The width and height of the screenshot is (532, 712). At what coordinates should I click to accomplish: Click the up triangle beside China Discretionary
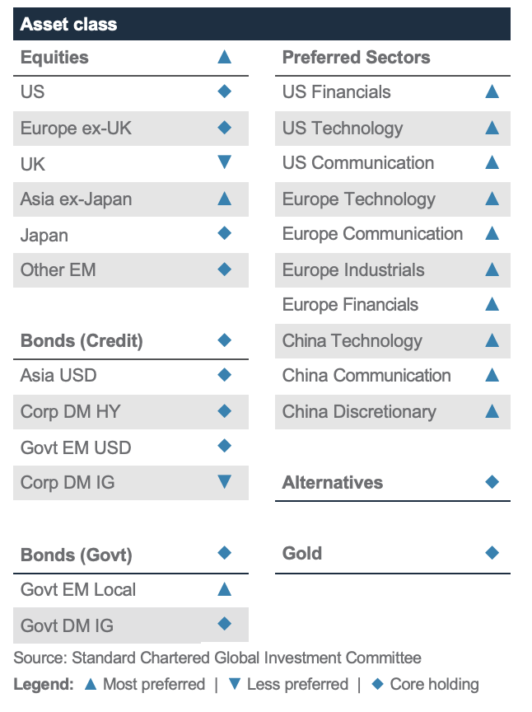click(492, 411)
